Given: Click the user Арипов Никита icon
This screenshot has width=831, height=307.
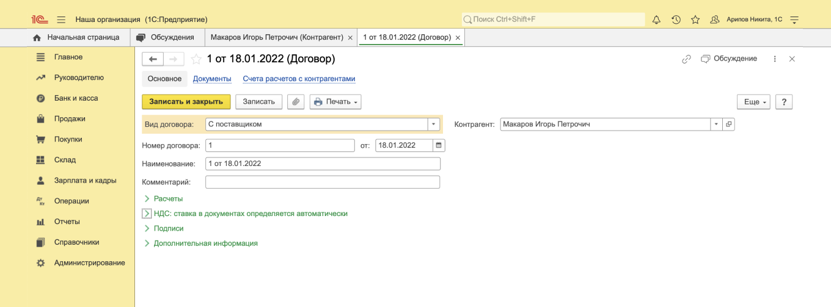Looking at the screenshot, I should click(x=714, y=20).
